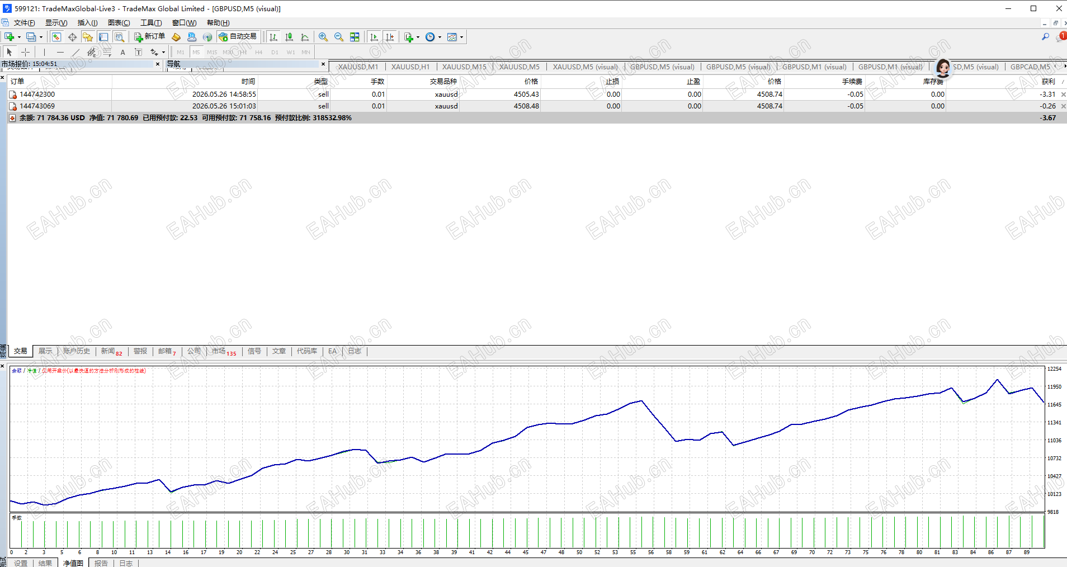Switch to the 新闻 terminal tab
This screenshot has width=1067, height=567.
click(x=111, y=351)
